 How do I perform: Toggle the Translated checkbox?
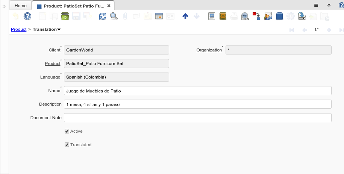pyautogui.click(x=67, y=145)
